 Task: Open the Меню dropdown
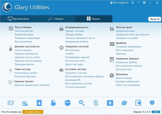(155, 19)
